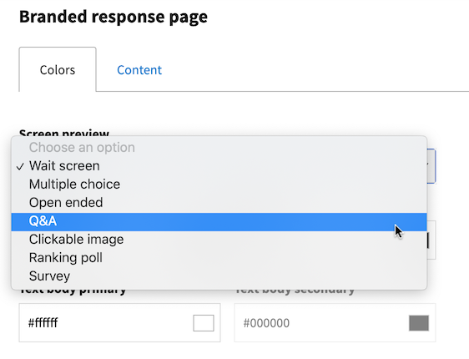Pick the Multiple choice option
Image resolution: width=469 pixels, height=359 pixels.
click(x=219, y=185)
